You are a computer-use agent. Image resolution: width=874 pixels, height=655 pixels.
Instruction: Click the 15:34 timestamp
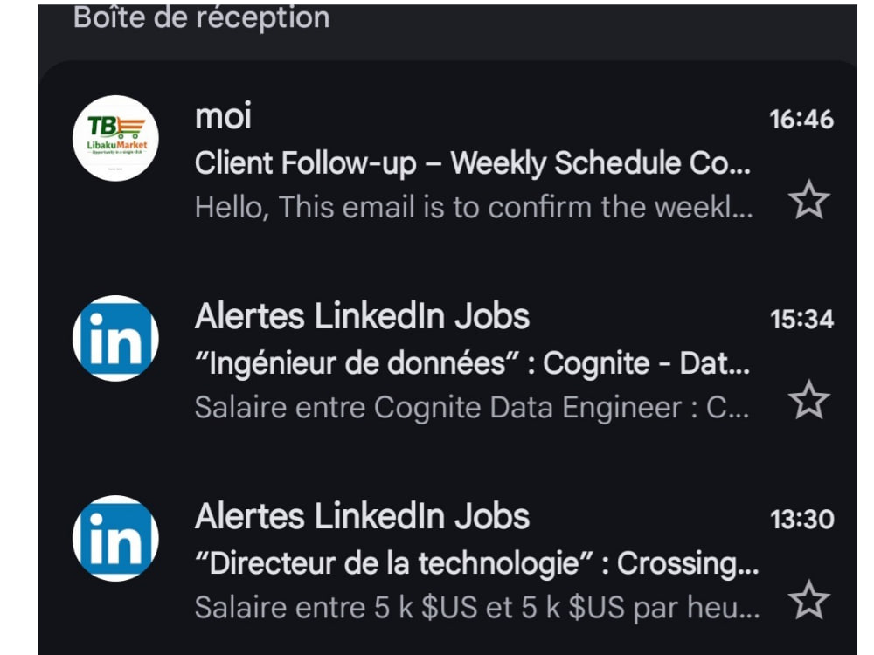pyautogui.click(x=801, y=319)
